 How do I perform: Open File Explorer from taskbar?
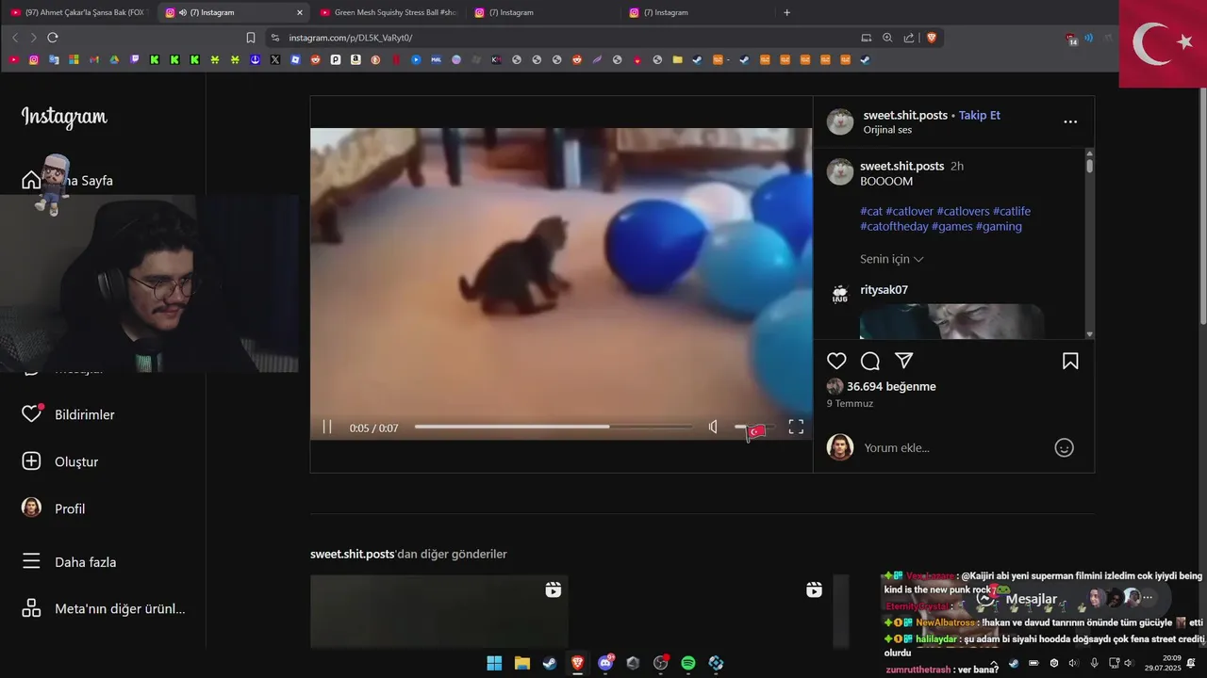(521, 663)
